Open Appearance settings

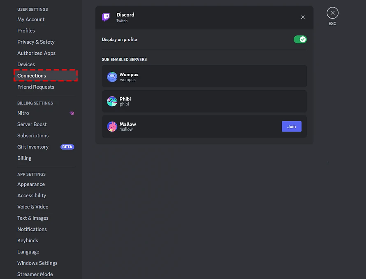pyautogui.click(x=31, y=184)
